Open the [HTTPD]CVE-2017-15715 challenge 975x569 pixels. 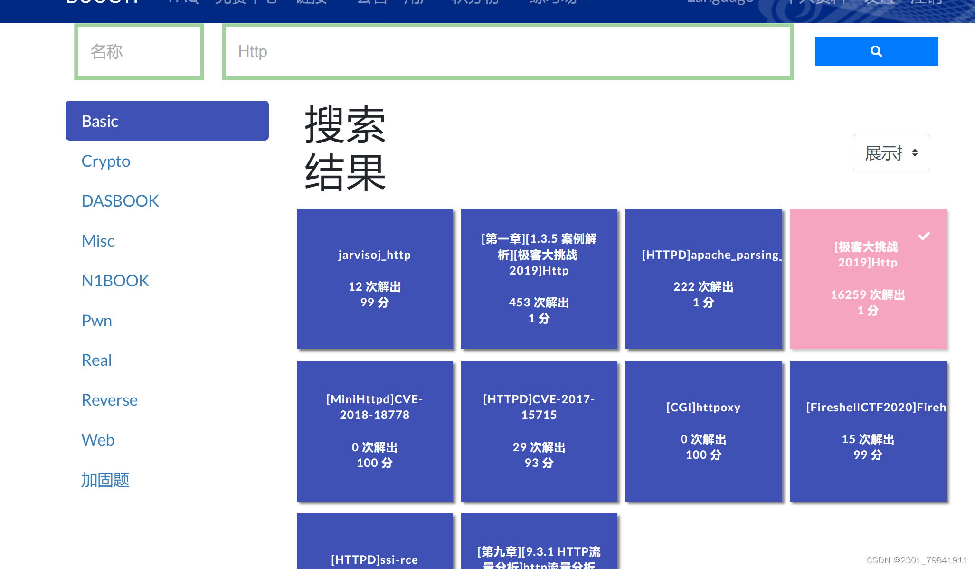(x=539, y=430)
